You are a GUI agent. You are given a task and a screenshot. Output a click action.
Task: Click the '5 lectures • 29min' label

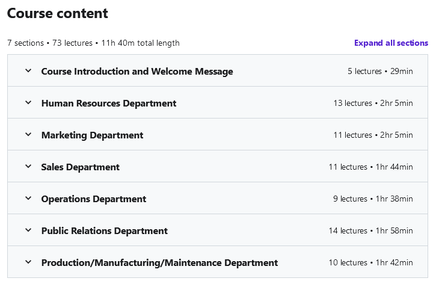380,71
